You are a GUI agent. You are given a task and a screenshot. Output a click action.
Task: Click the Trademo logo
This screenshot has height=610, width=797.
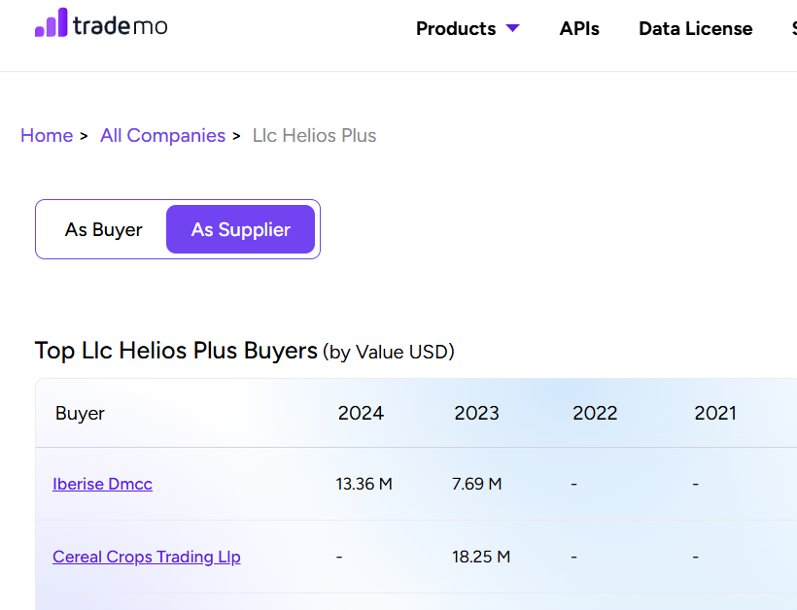coord(101,23)
